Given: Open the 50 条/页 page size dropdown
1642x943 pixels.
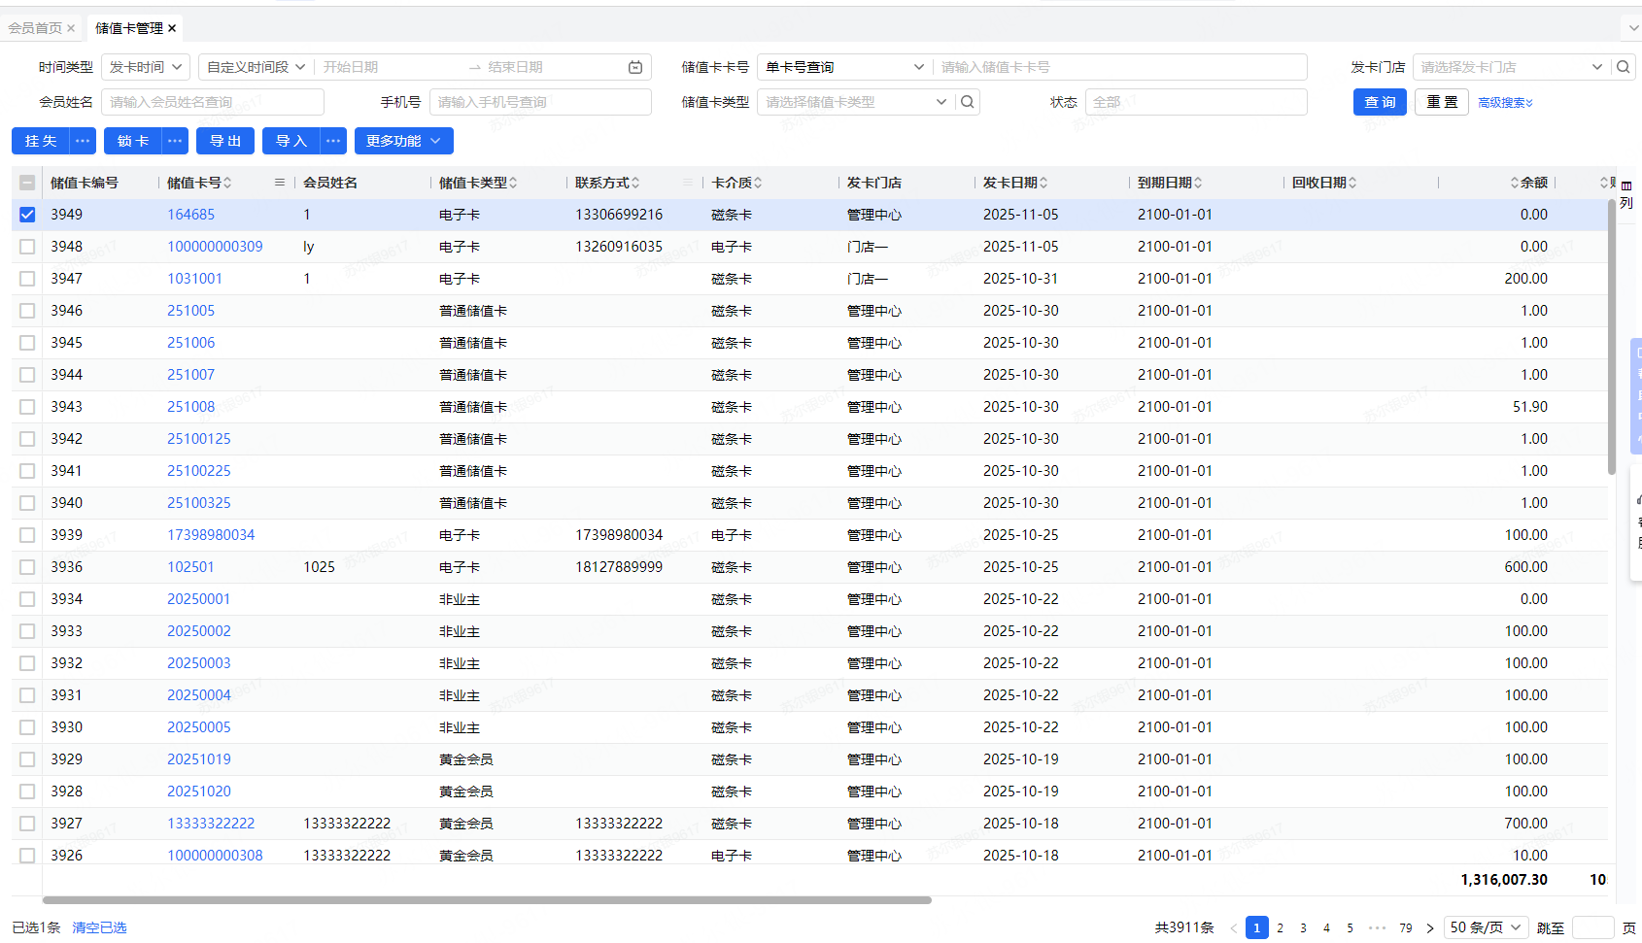Looking at the screenshot, I should [1486, 927].
